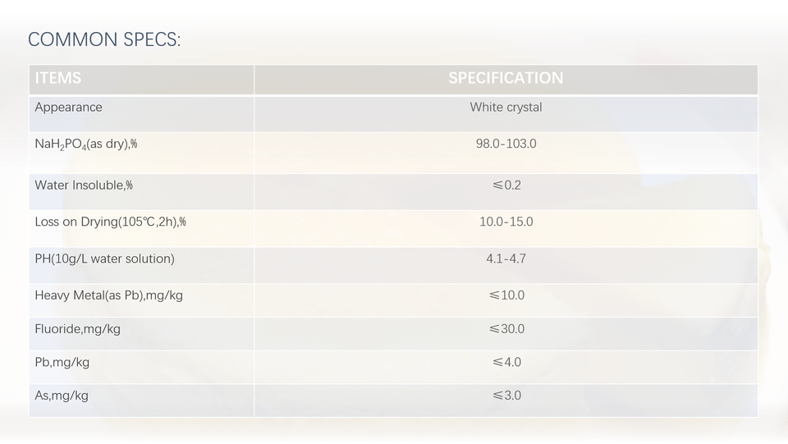Click the NaH2PO4(as dry) item cell
Viewport: 788px width, 444px height.
(x=85, y=144)
